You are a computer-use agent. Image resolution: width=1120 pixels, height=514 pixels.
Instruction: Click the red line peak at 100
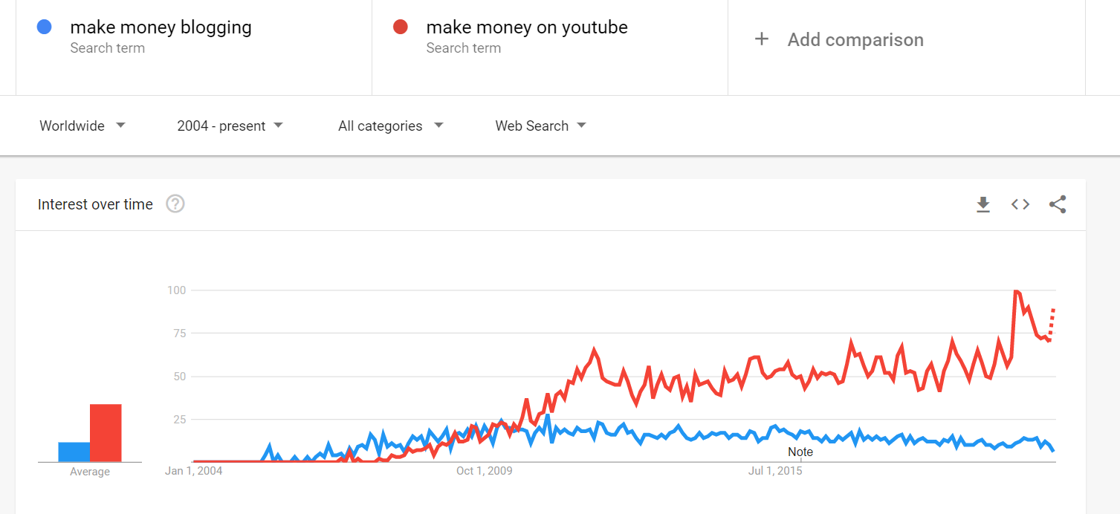click(1016, 291)
